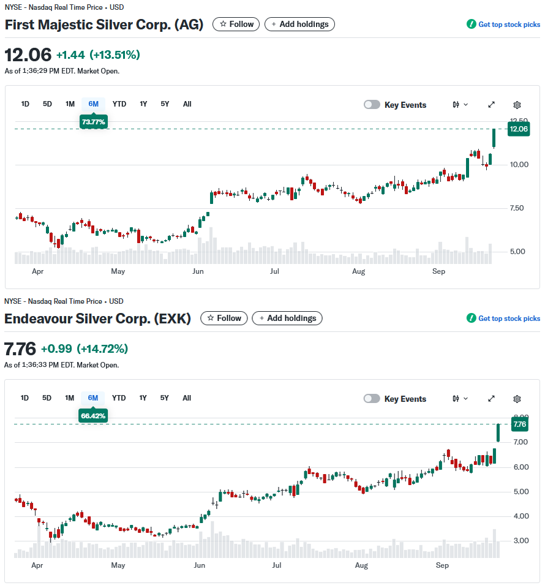Image resolution: width=545 pixels, height=588 pixels.
Task: Open chart type dropdown arrow on EXK chart
Action: pos(466,399)
